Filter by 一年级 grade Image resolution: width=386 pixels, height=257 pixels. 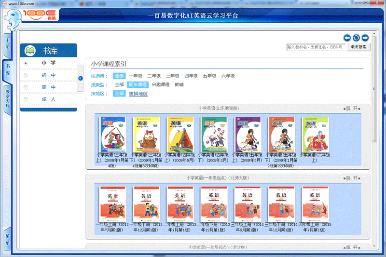tap(136, 76)
